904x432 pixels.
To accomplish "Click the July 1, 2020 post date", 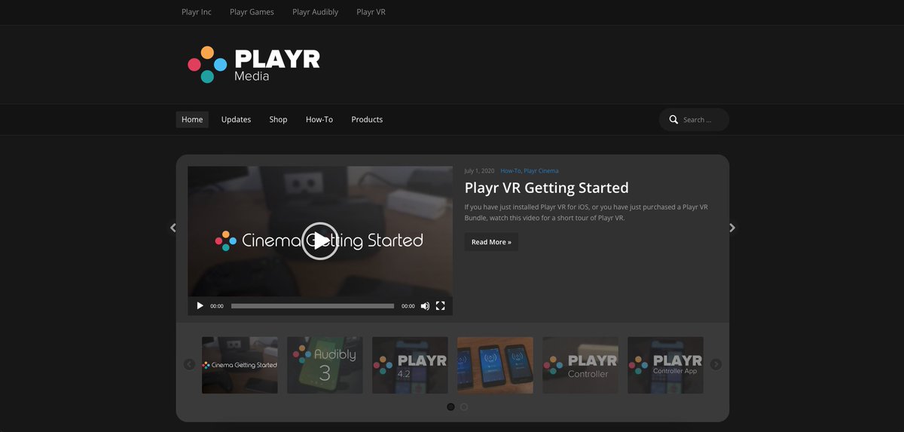I will click(x=480, y=171).
